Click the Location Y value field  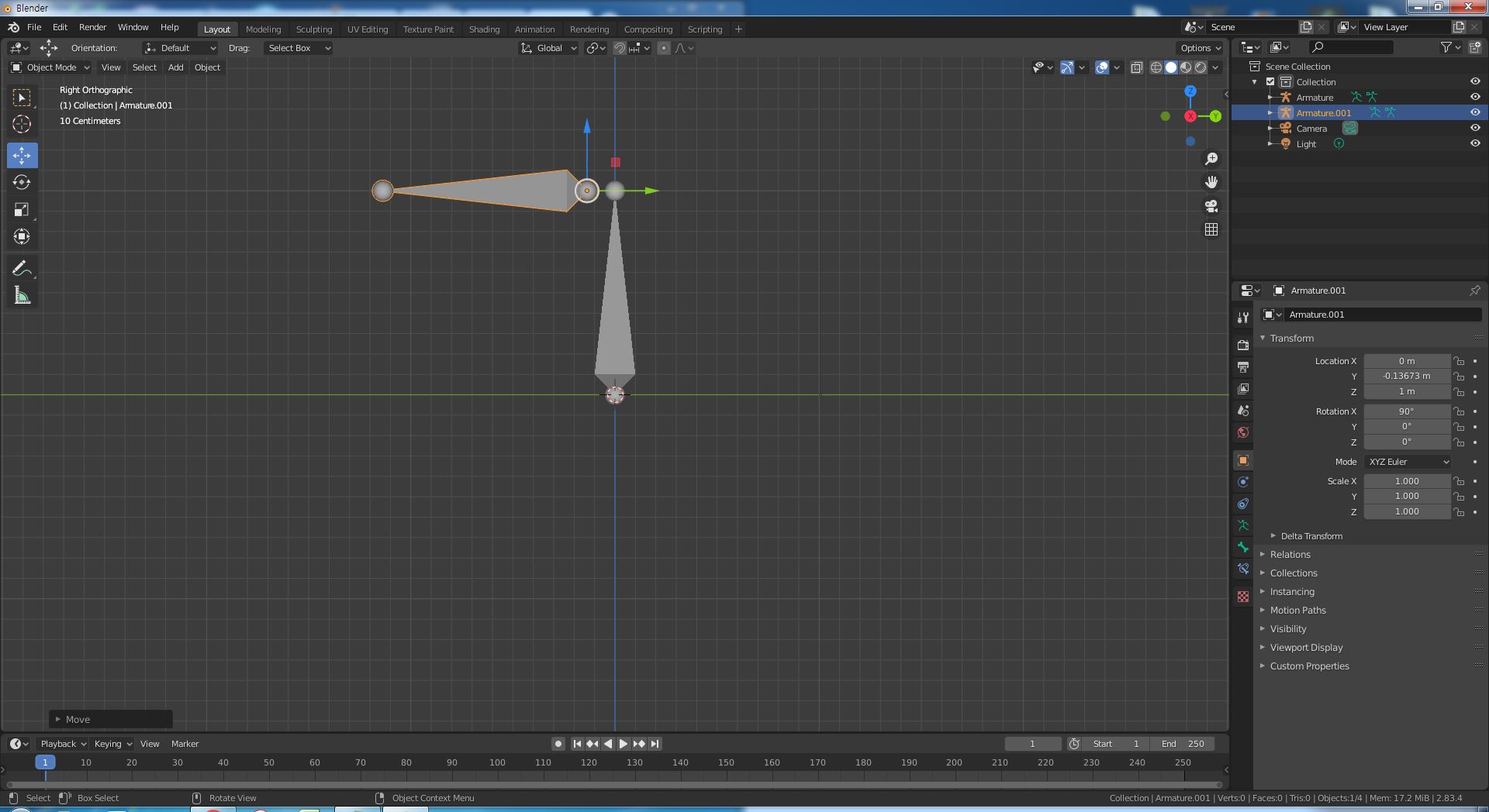pos(1407,376)
